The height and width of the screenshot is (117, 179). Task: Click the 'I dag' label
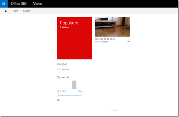(80, 91)
